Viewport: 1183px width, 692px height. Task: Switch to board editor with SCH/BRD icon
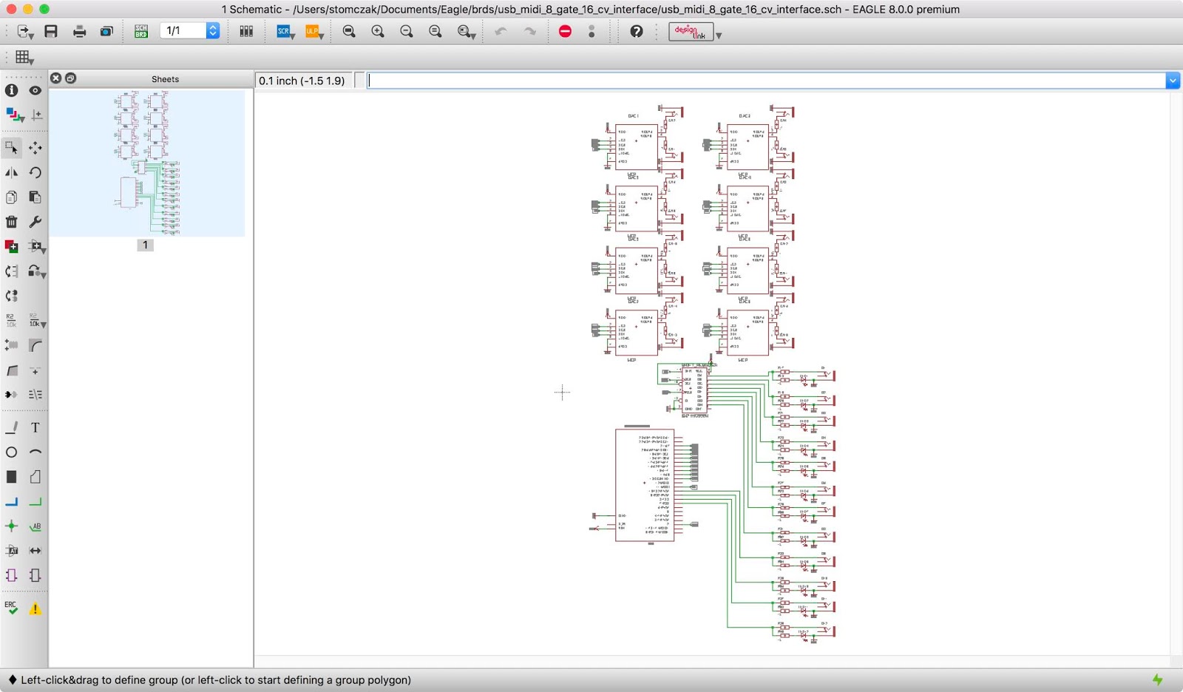tap(140, 31)
